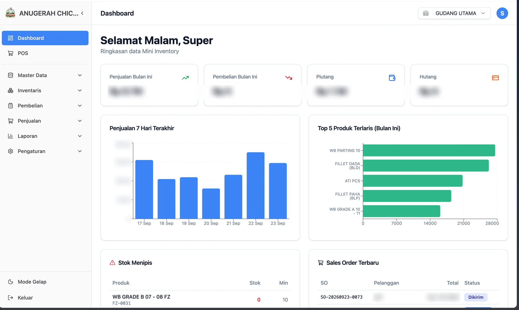Open the Pembelian sidebar menu item
The width and height of the screenshot is (519, 310).
point(45,106)
